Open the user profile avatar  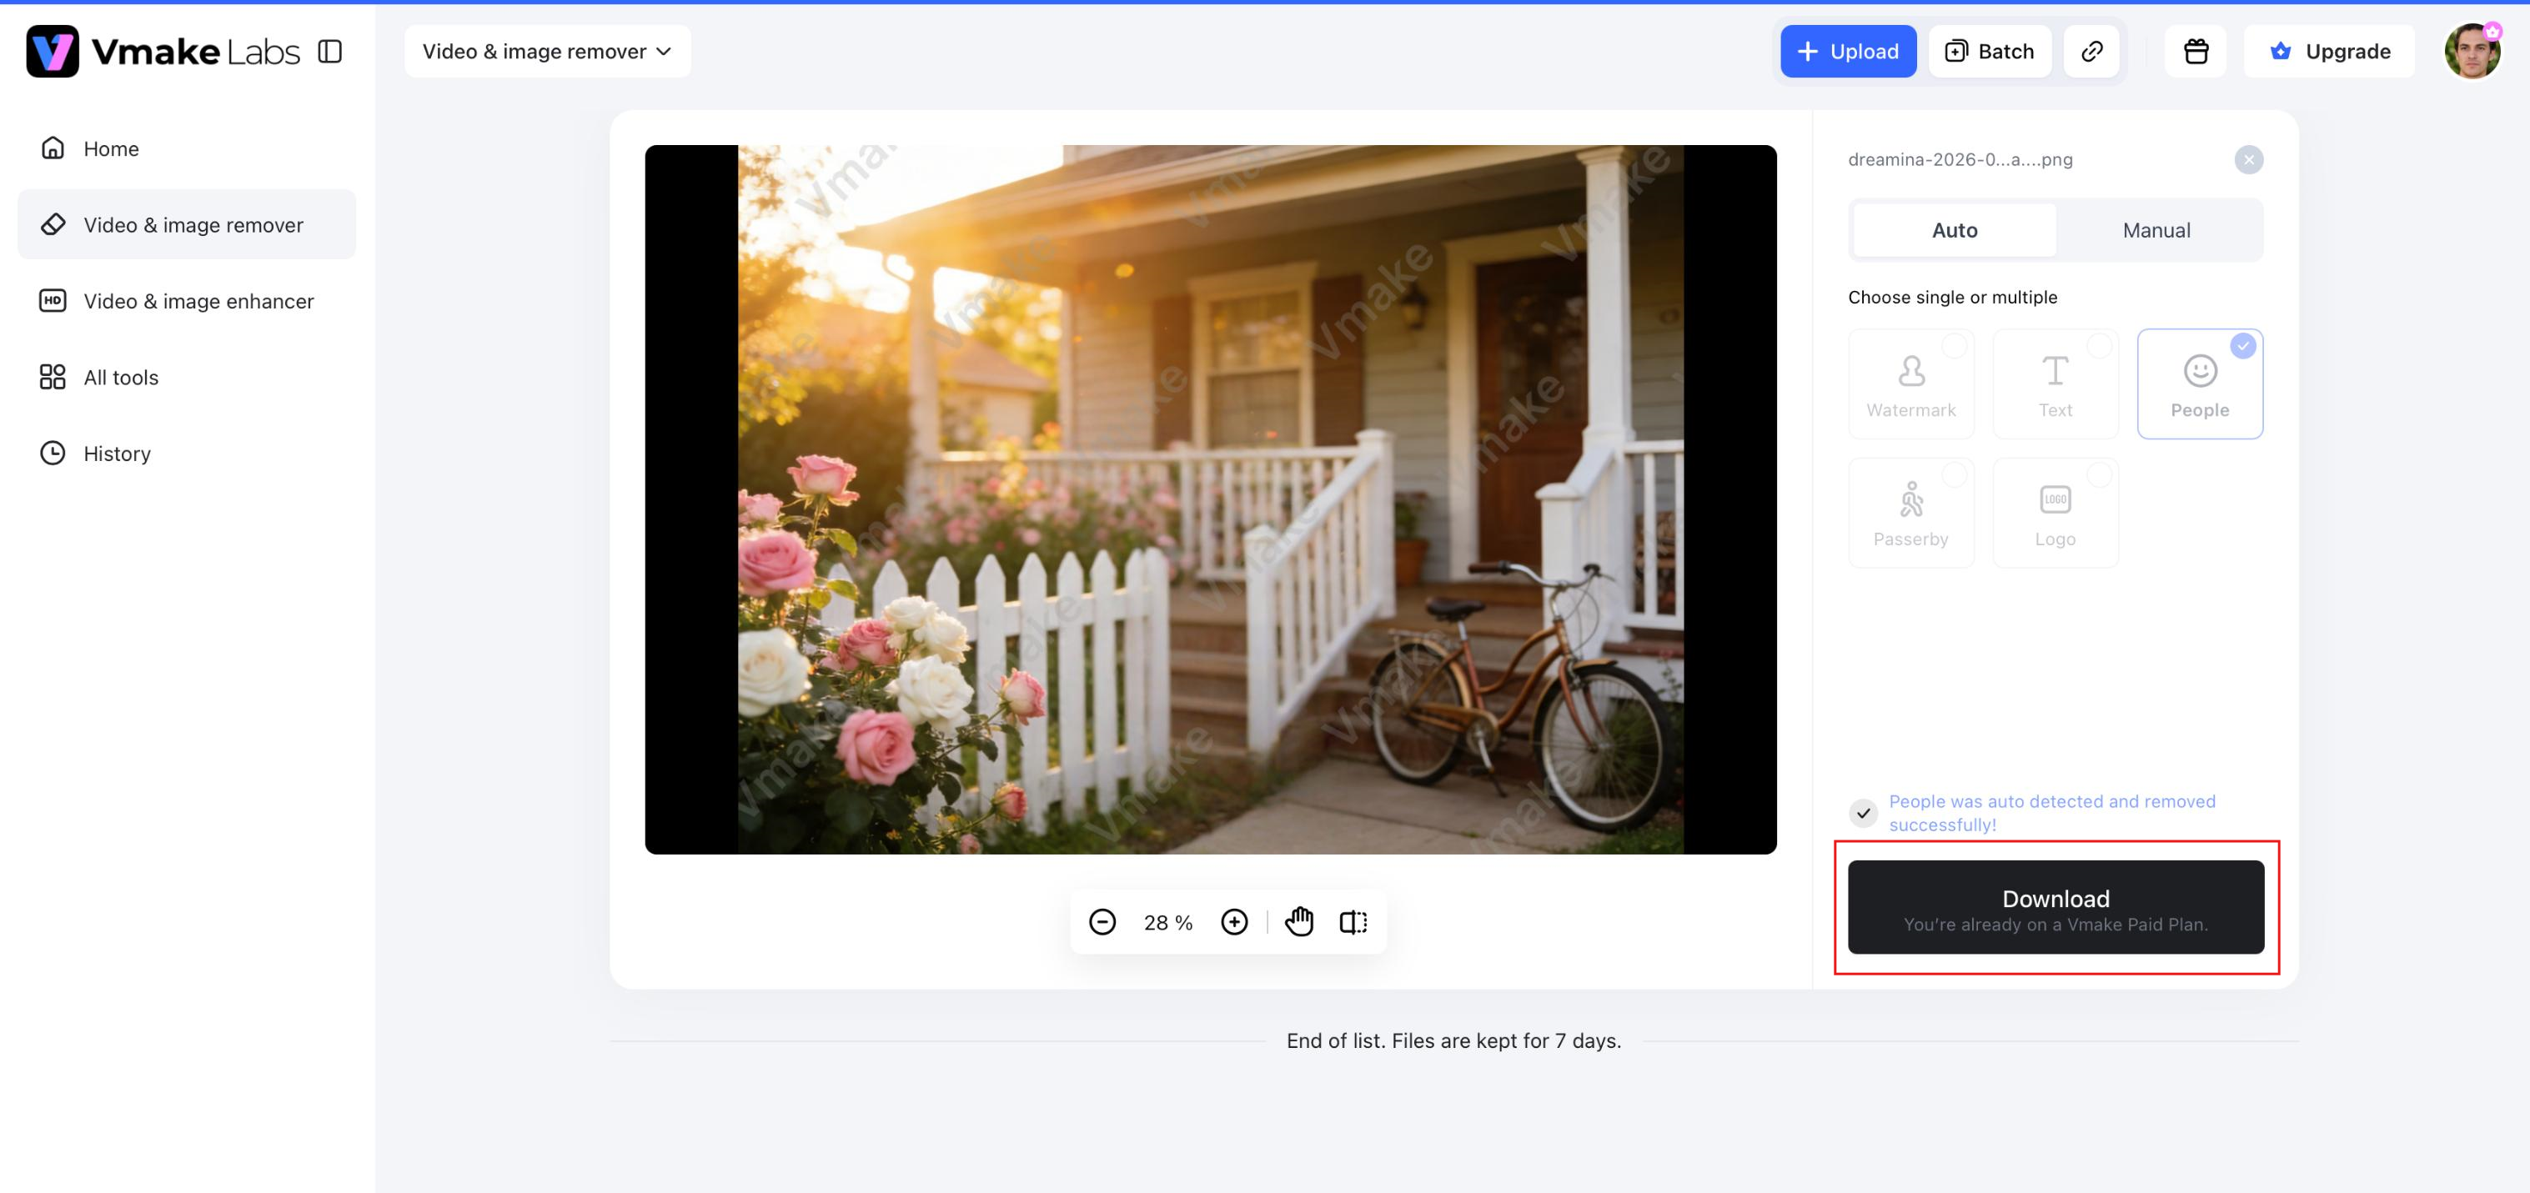point(2472,51)
